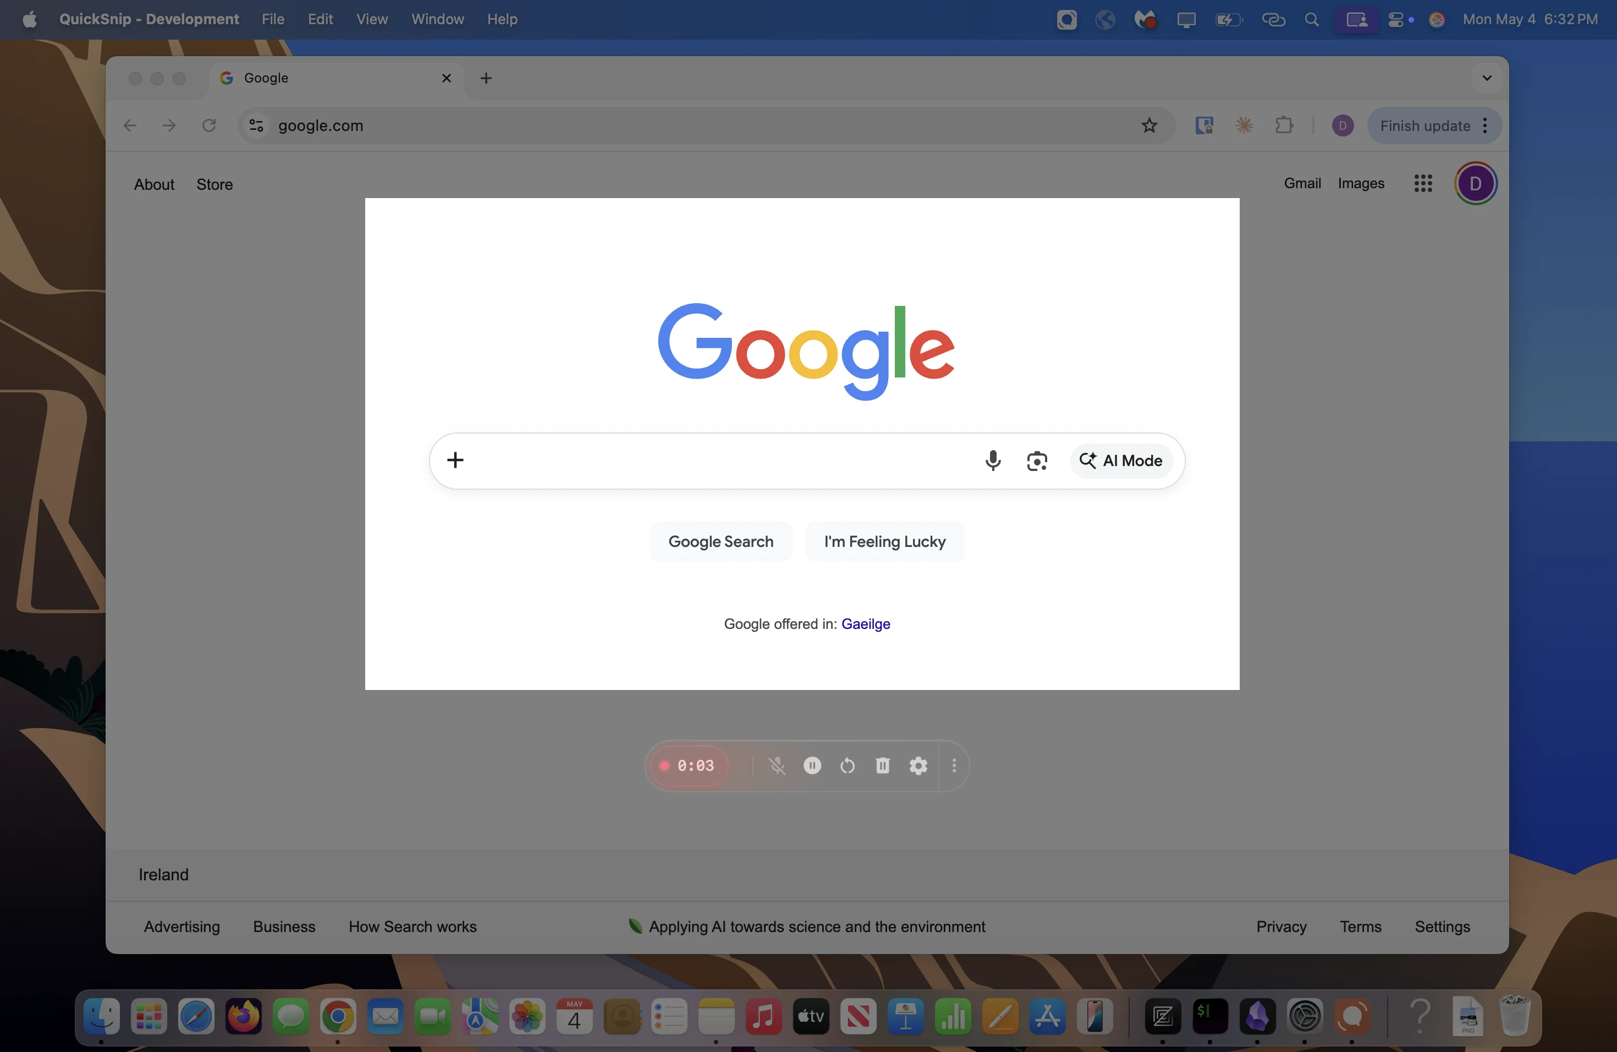Restart the recording with circular arrow icon
Image resolution: width=1617 pixels, height=1052 pixels.
click(x=847, y=766)
